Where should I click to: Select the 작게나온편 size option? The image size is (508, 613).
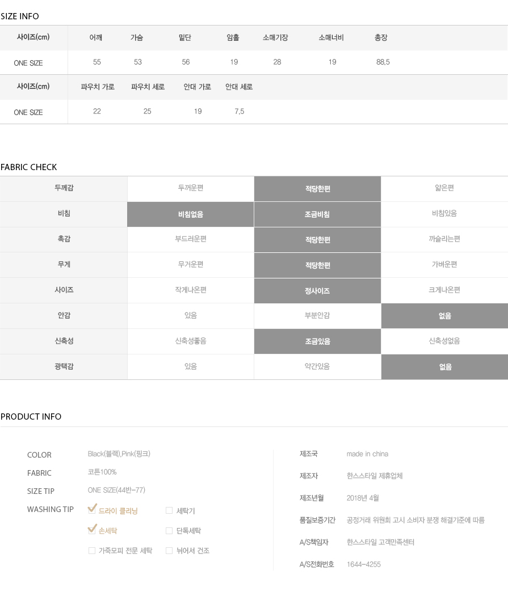point(191,290)
